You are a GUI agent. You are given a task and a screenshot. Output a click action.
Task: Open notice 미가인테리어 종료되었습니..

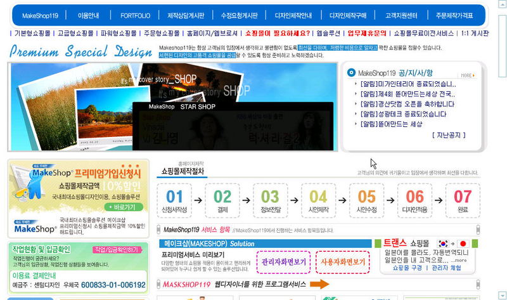[x=408, y=84]
